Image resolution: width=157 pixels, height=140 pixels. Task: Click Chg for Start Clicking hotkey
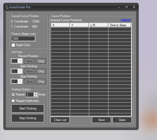[x=41, y=71]
